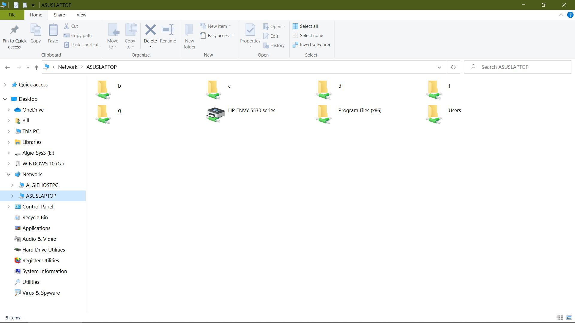The height and width of the screenshot is (323, 575).
Task: Click the Help question mark icon
Action: pyautogui.click(x=570, y=15)
